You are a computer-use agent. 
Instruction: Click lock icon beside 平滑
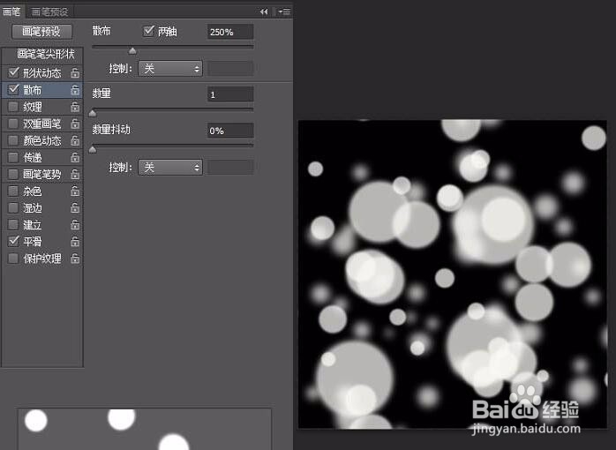(75, 242)
